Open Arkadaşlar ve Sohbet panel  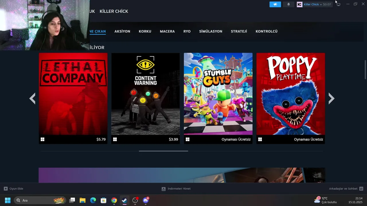[x=343, y=189]
